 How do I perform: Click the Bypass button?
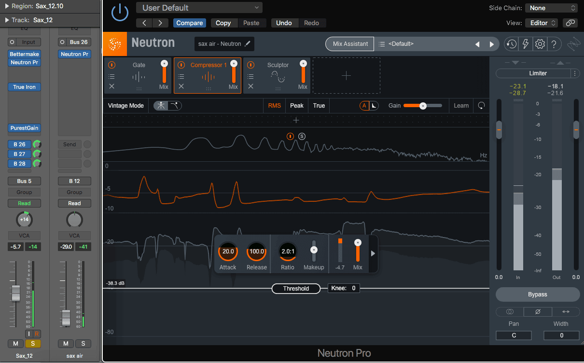537,294
